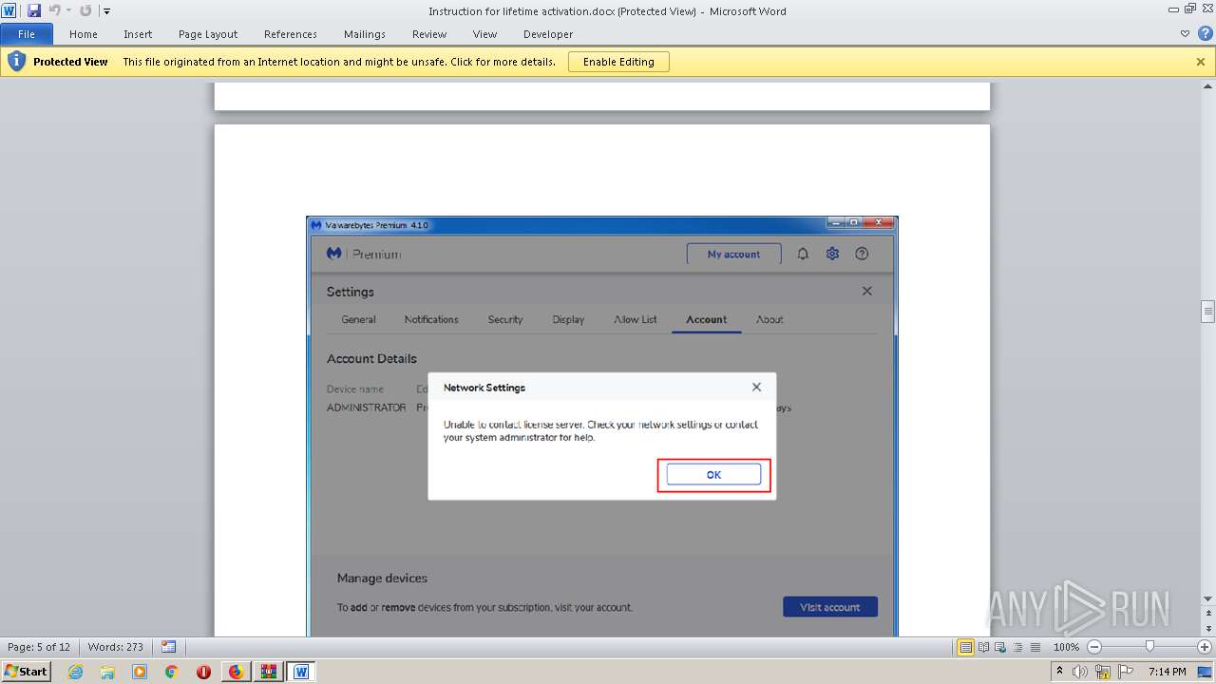
Task: Click the Word application icon in title bar
Action: 9,10
